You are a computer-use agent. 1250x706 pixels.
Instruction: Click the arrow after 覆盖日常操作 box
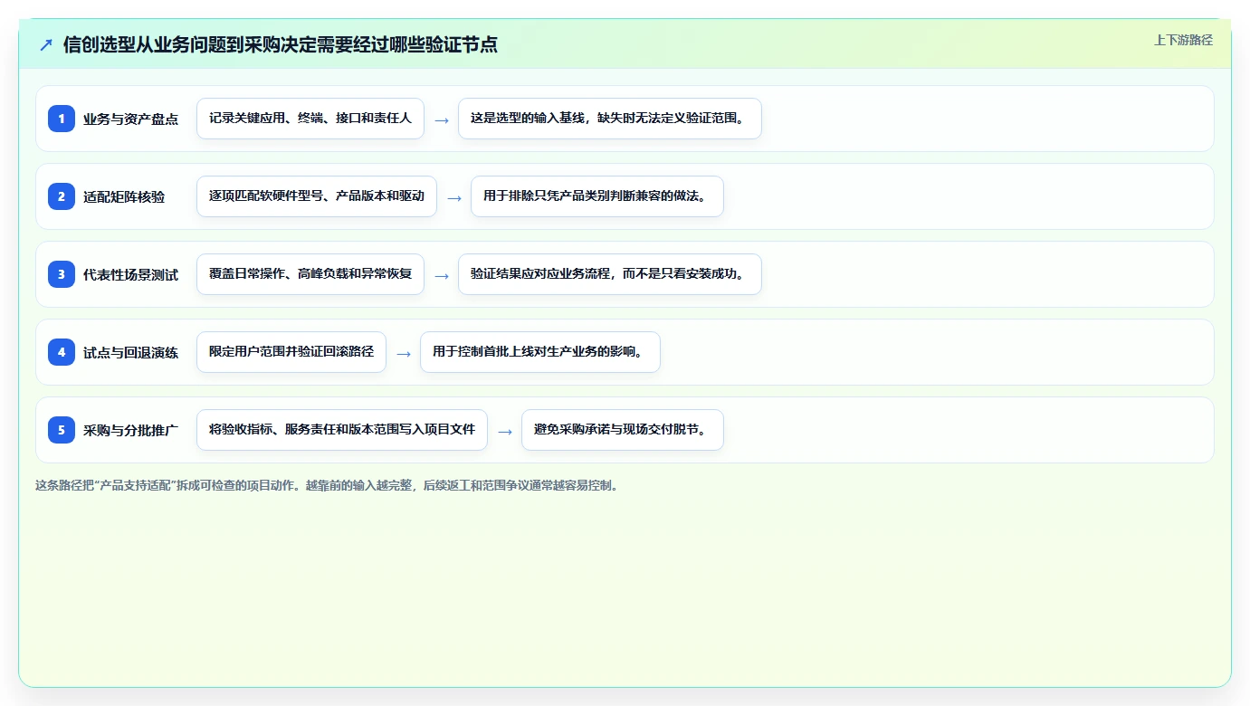(442, 275)
